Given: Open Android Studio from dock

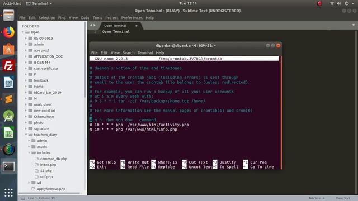Looking at the screenshot, I should point(9,116).
